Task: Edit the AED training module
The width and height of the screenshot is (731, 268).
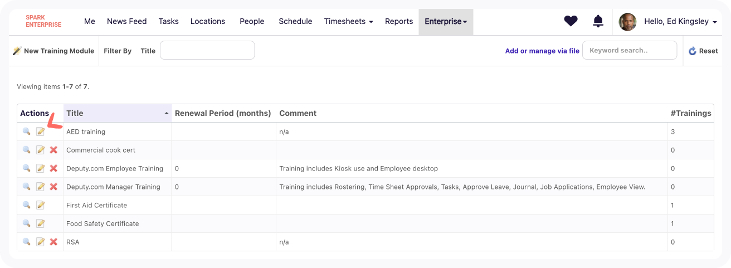Action: [40, 131]
